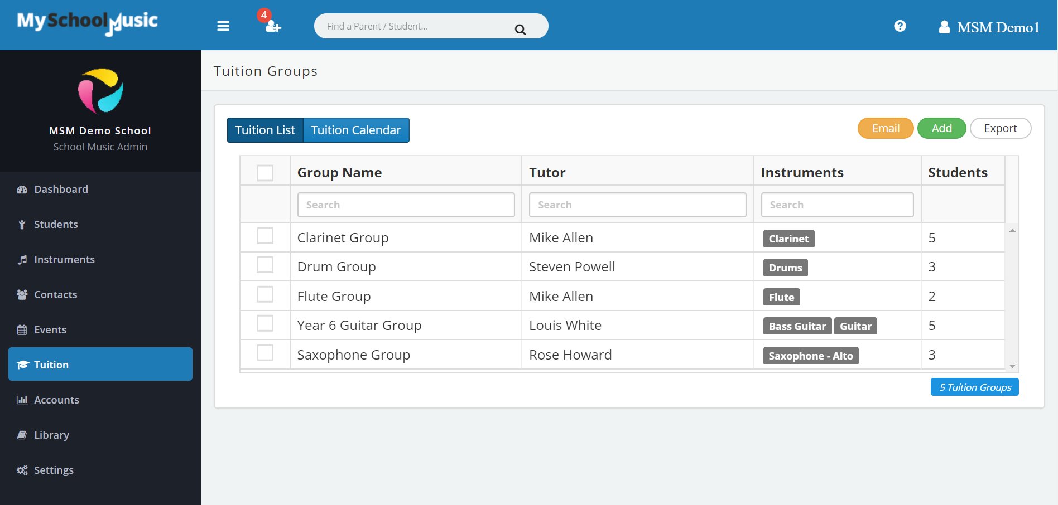
Task: Click the Settings gears icon
Action: [22, 470]
